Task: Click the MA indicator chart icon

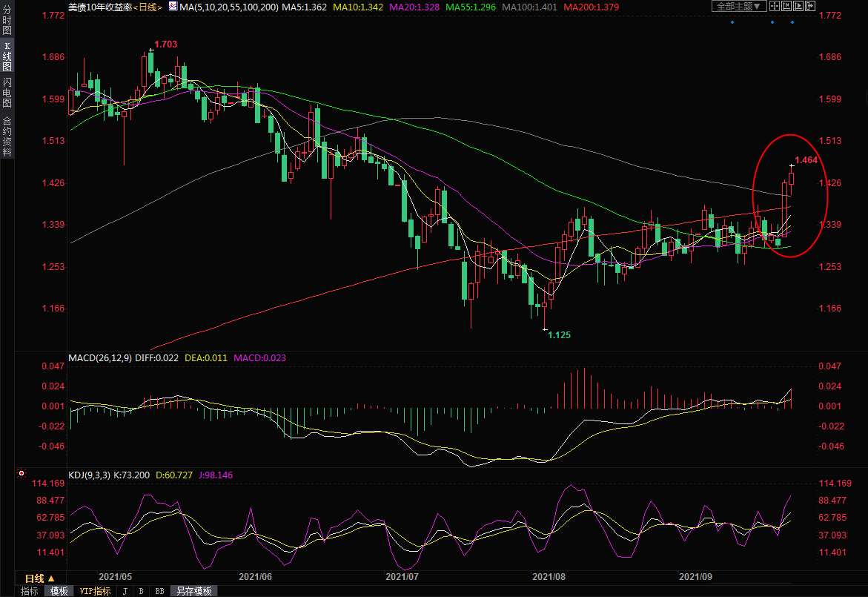Action: [173, 6]
